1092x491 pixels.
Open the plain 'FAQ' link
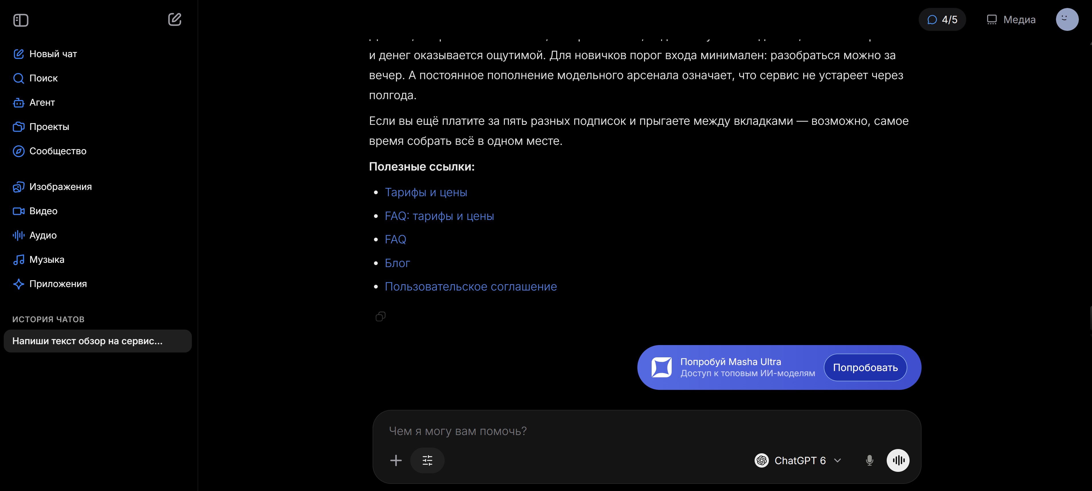[395, 240]
